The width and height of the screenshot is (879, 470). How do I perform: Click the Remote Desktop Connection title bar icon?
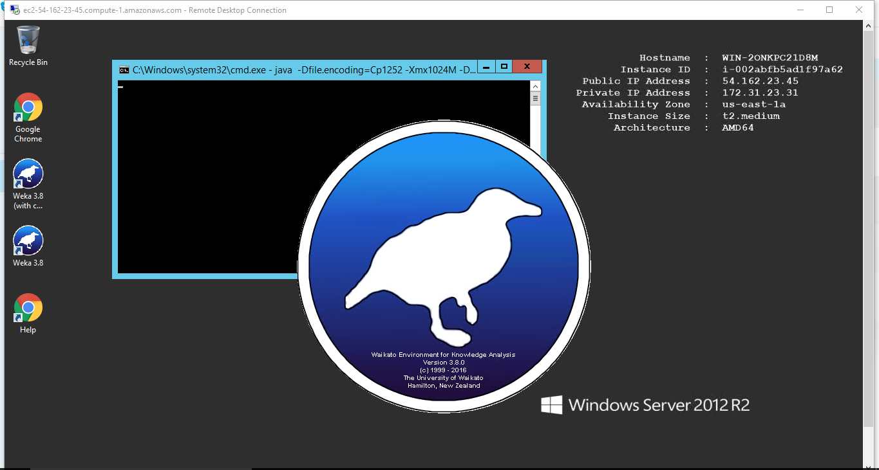tap(14, 10)
